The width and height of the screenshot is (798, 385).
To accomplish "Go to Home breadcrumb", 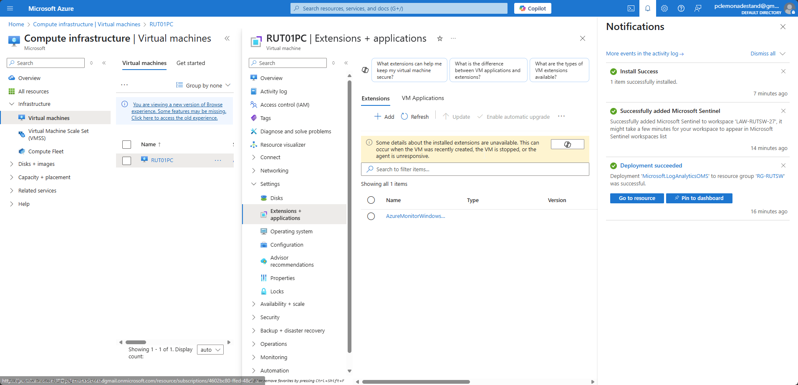I will [16, 24].
